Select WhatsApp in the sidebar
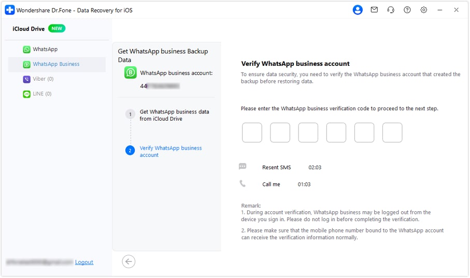The width and height of the screenshot is (470, 278). point(45,50)
